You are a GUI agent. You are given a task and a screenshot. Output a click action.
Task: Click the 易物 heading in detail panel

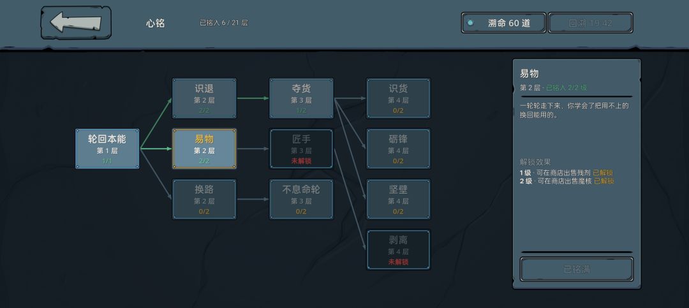(x=530, y=74)
